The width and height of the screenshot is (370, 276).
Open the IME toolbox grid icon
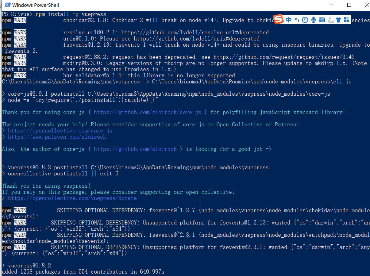347,20
